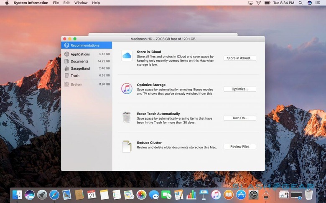Open the Window menu

point(81,3)
